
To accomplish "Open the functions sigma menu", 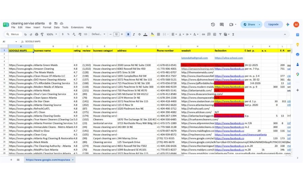I will coord(233,34).
